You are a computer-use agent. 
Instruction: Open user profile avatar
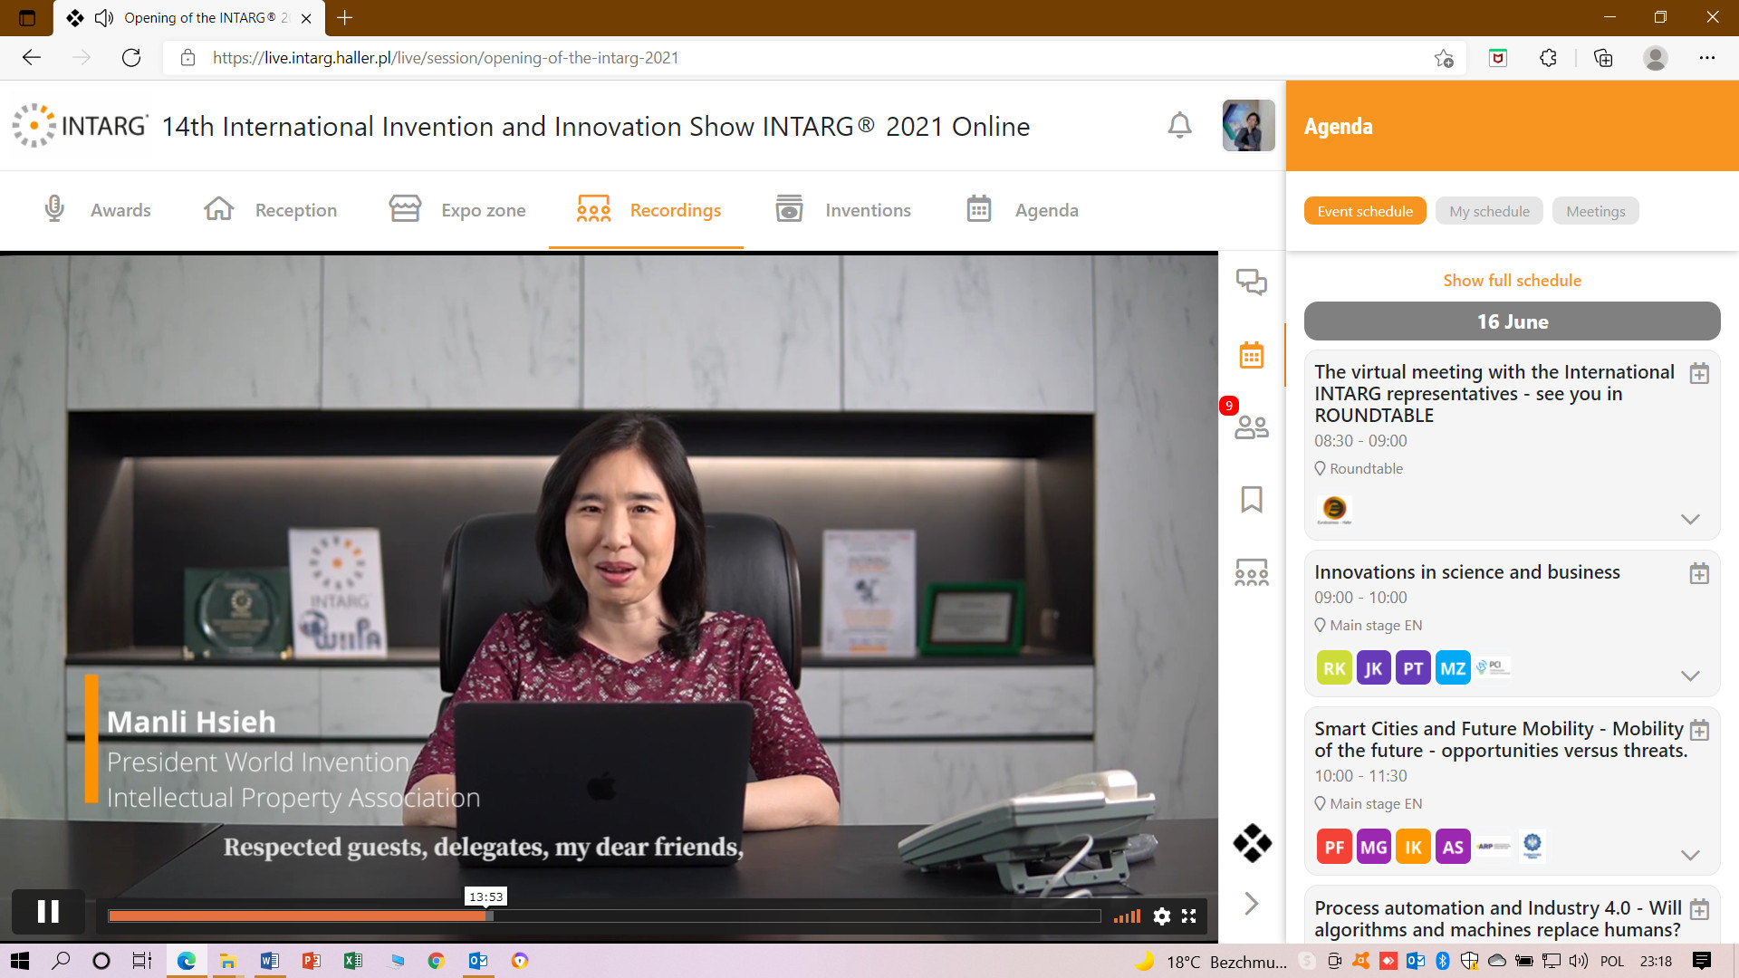[x=1248, y=125]
